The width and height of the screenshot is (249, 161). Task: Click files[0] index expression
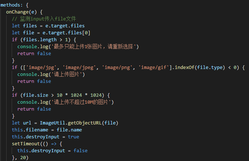pyautogui.click(x=79, y=33)
